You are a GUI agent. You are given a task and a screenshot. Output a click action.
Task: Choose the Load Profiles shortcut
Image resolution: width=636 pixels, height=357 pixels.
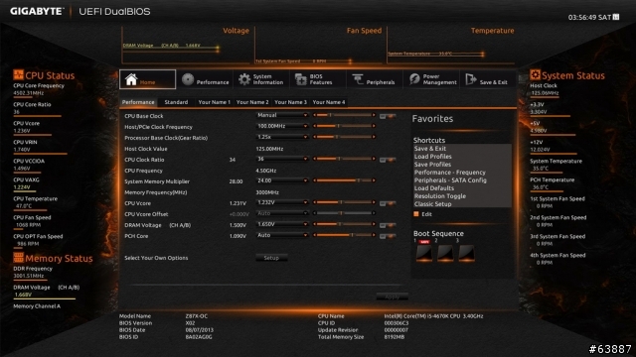tap(433, 157)
